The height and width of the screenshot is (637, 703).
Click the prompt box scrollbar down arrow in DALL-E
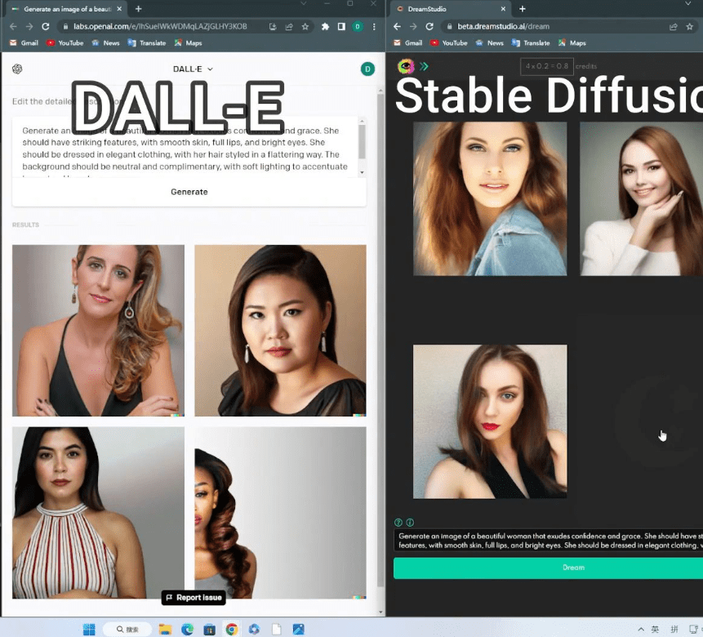click(x=362, y=172)
